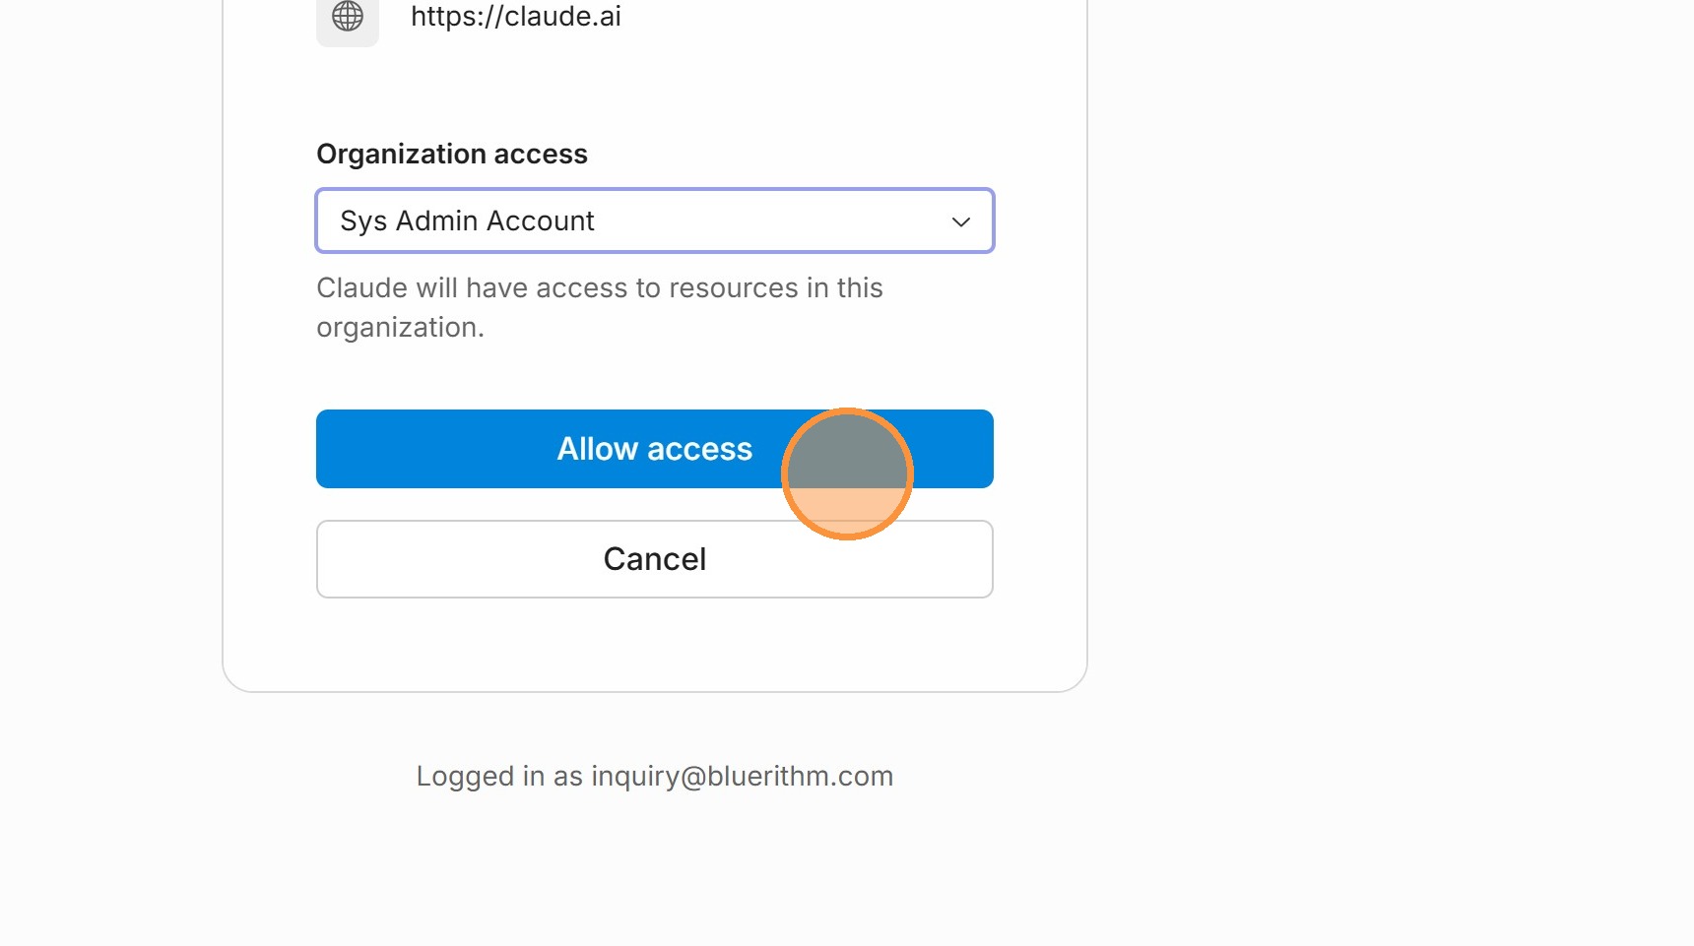Click the gray tile behind the globe icon
Viewport: 1694px width, 946px height.
tap(348, 20)
